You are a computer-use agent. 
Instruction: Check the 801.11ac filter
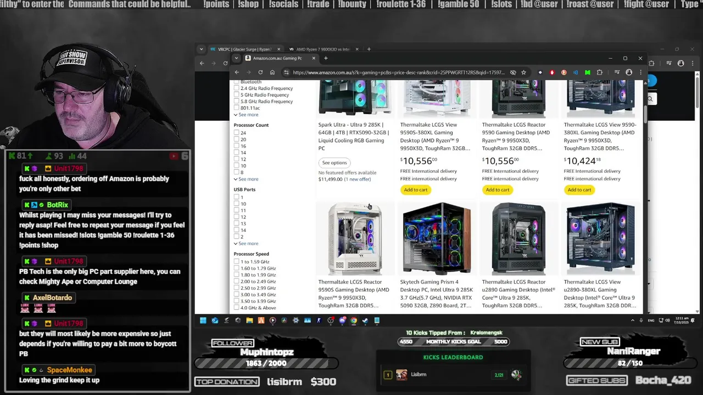coord(237,108)
